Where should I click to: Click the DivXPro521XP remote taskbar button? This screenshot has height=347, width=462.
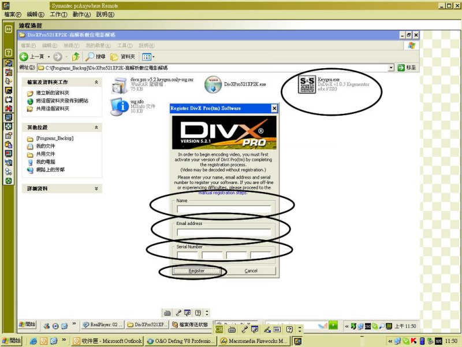(x=148, y=324)
